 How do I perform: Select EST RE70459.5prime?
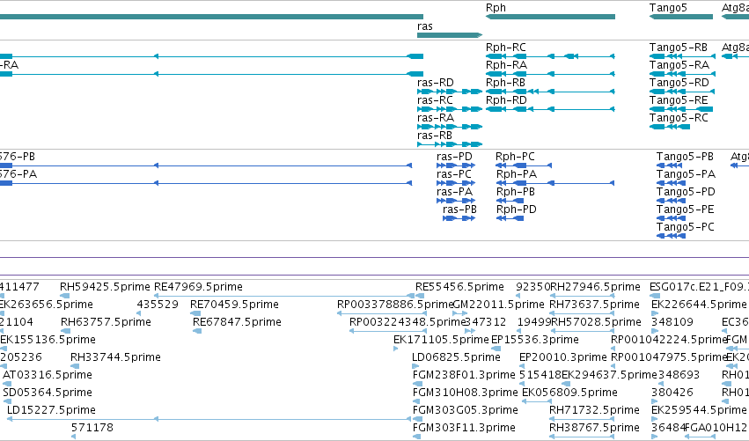coord(234,305)
